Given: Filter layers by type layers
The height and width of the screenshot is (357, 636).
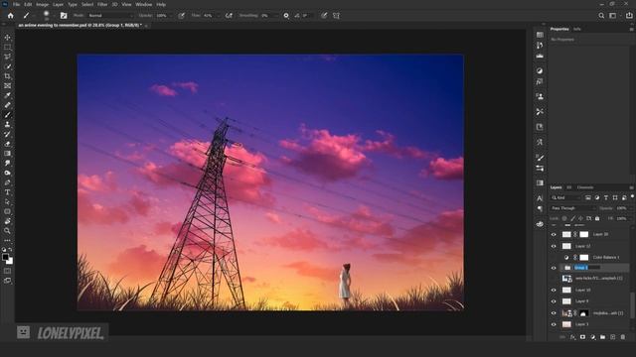Looking at the screenshot, I should click(x=606, y=197).
